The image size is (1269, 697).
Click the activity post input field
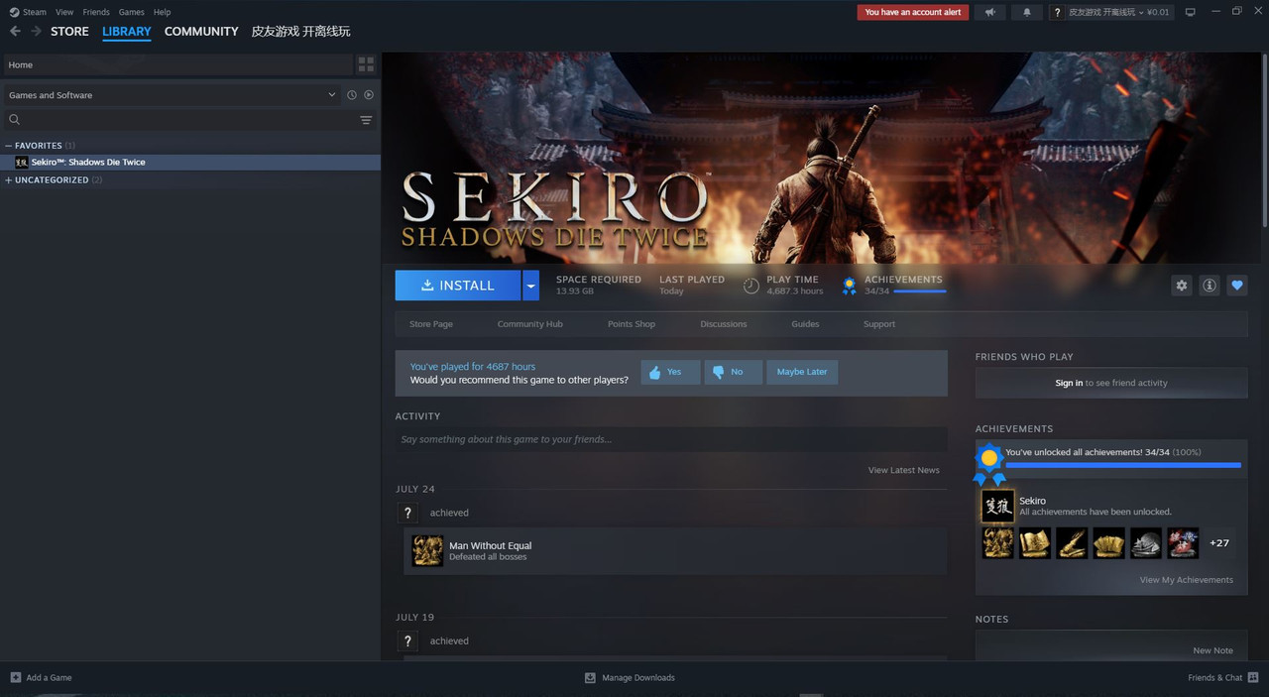click(671, 439)
